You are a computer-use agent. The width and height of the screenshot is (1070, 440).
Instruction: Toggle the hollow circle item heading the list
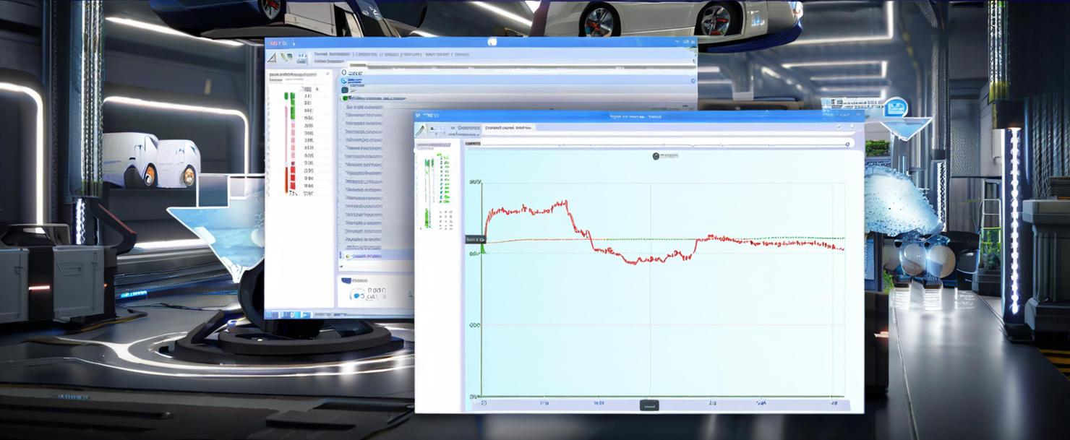click(x=344, y=73)
